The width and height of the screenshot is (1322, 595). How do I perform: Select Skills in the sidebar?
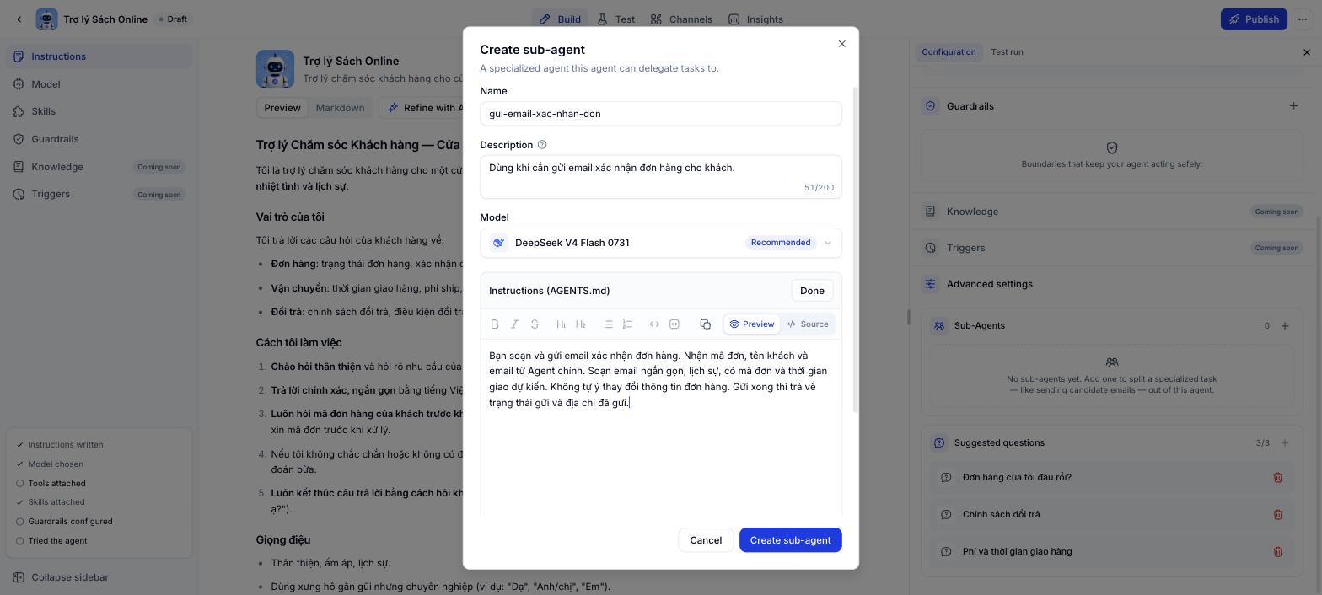click(99, 111)
